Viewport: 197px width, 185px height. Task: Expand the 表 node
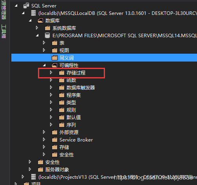(x=44, y=43)
